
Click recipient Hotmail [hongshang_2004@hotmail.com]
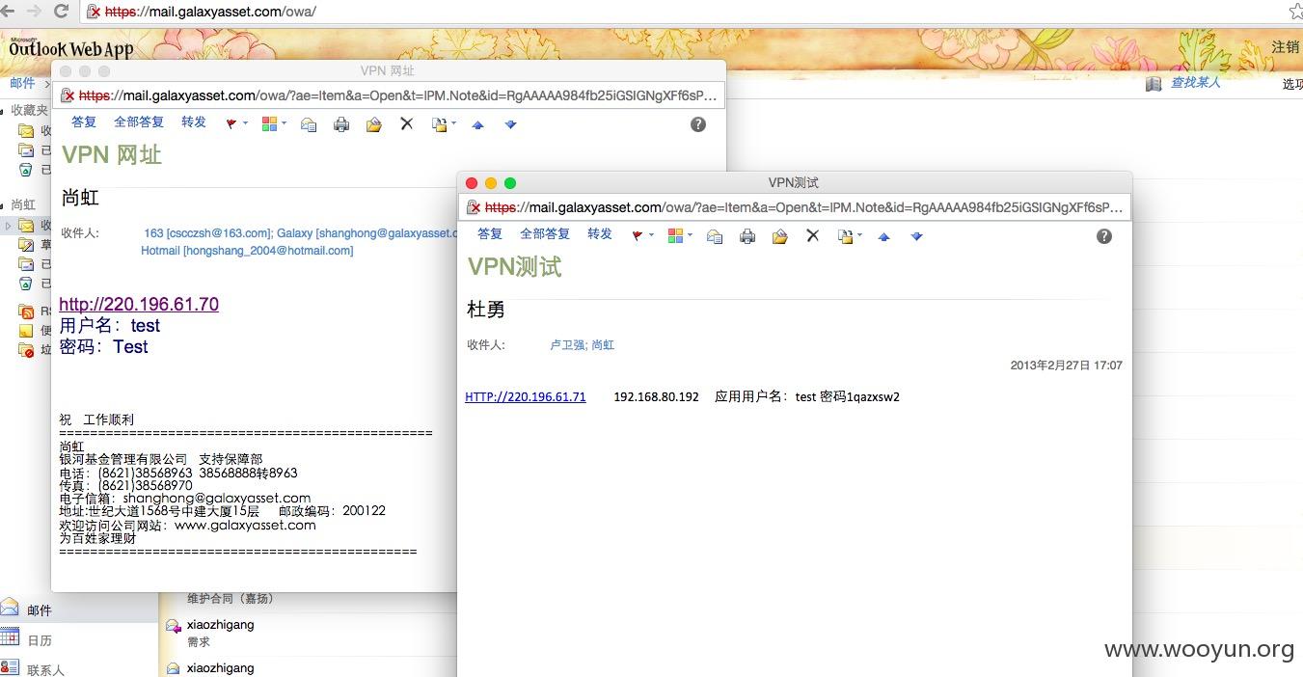pyautogui.click(x=247, y=251)
